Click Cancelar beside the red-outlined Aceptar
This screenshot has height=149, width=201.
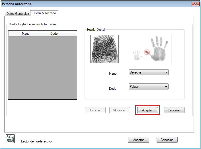click(174, 110)
